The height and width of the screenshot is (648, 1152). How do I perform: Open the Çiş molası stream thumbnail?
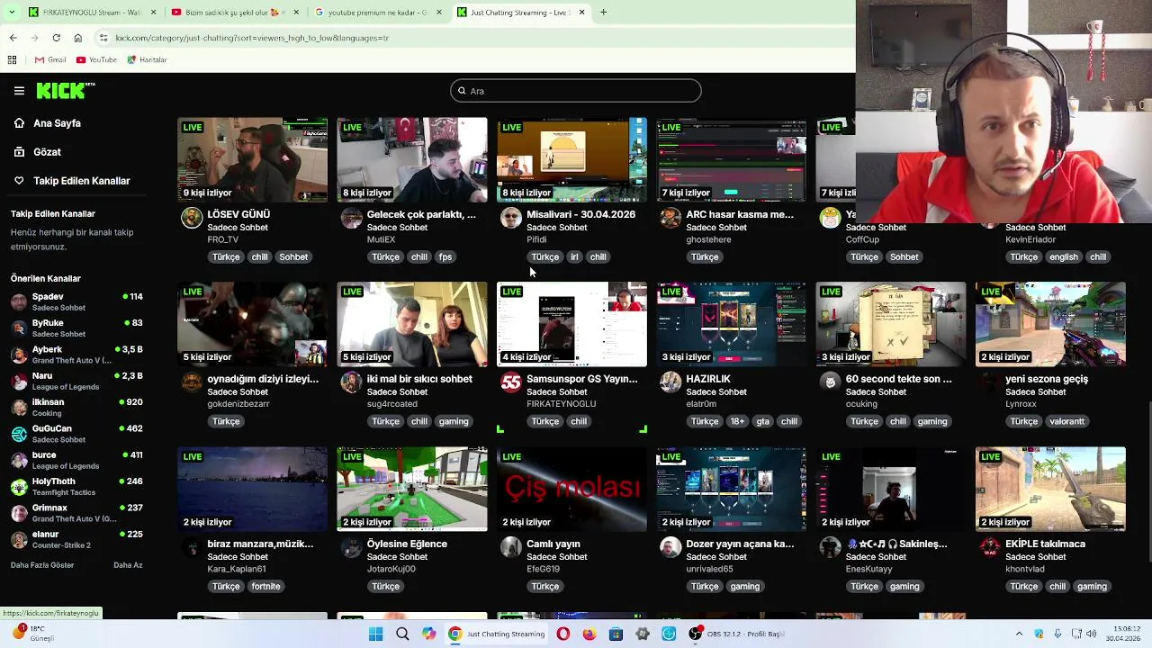(571, 490)
